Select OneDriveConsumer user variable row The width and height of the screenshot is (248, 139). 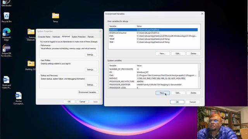153,33
